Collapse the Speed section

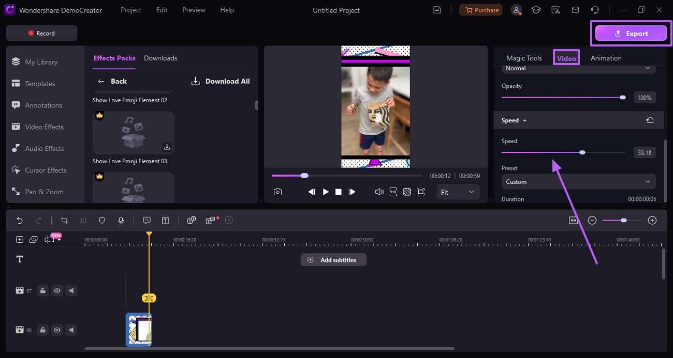pos(524,120)
